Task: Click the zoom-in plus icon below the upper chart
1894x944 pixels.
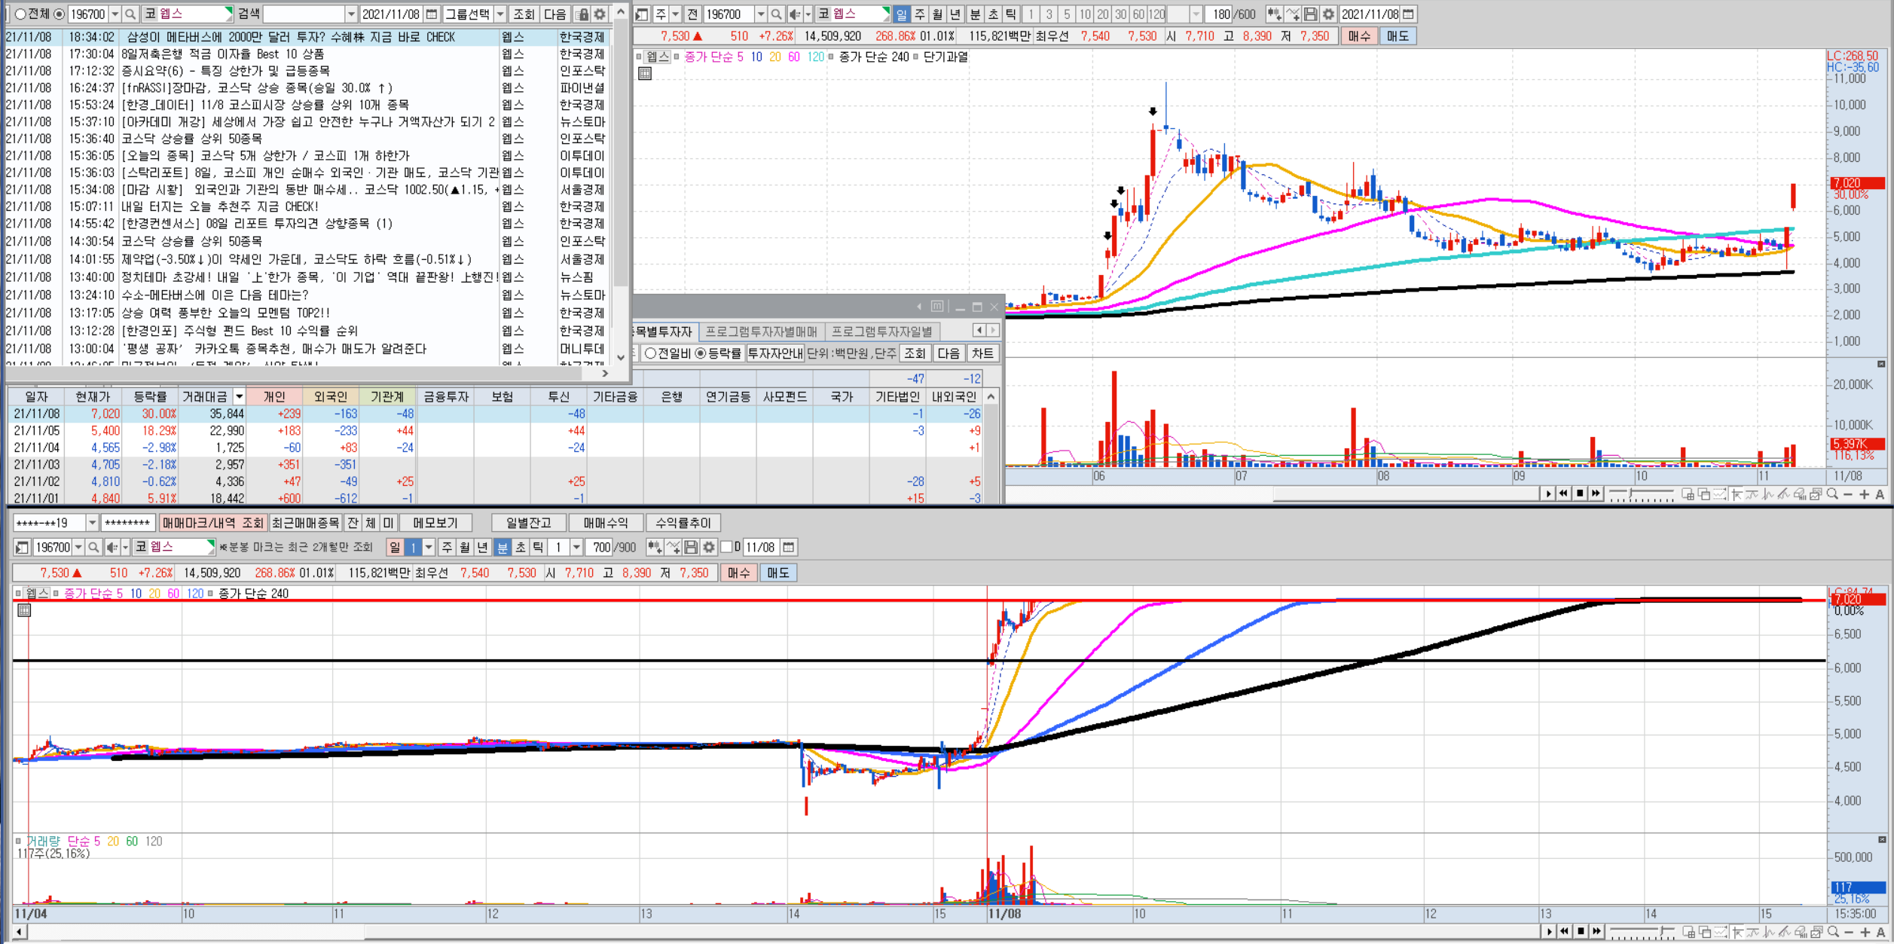Action: pos(1864,494)
